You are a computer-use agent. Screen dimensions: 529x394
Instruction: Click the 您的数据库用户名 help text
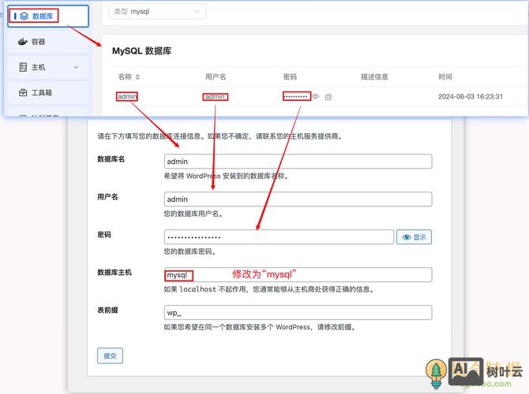point(193,214)
